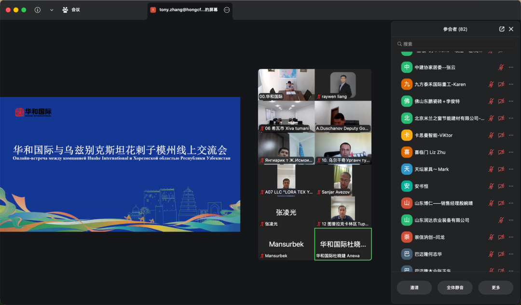Open the 会议 meeting tab
The image size is (521, 305).
click(x=71, y=10)
